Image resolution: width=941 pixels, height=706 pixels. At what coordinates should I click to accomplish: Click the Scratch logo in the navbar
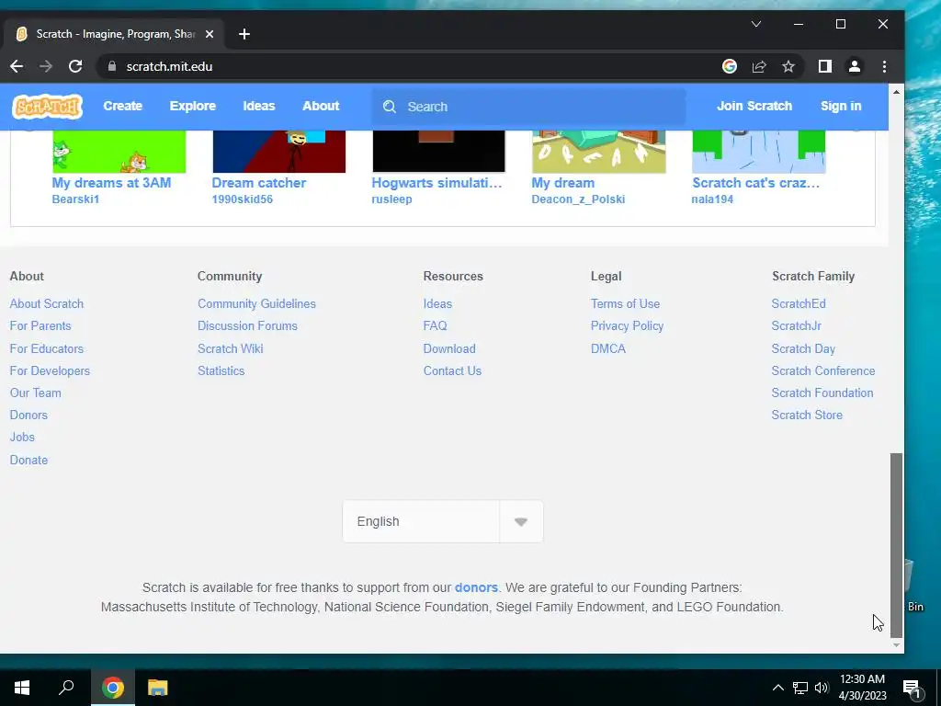48,107
